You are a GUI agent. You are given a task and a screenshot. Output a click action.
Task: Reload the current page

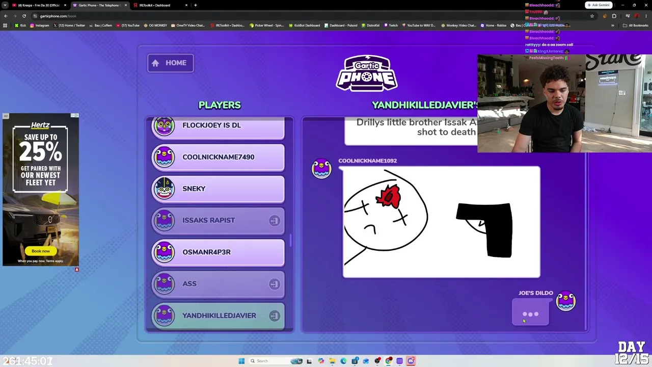coord(24,16)
